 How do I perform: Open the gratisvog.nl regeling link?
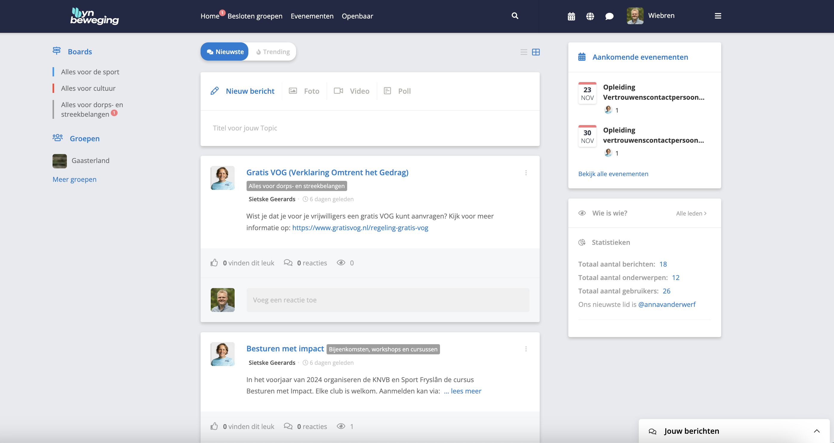(360, 228)
